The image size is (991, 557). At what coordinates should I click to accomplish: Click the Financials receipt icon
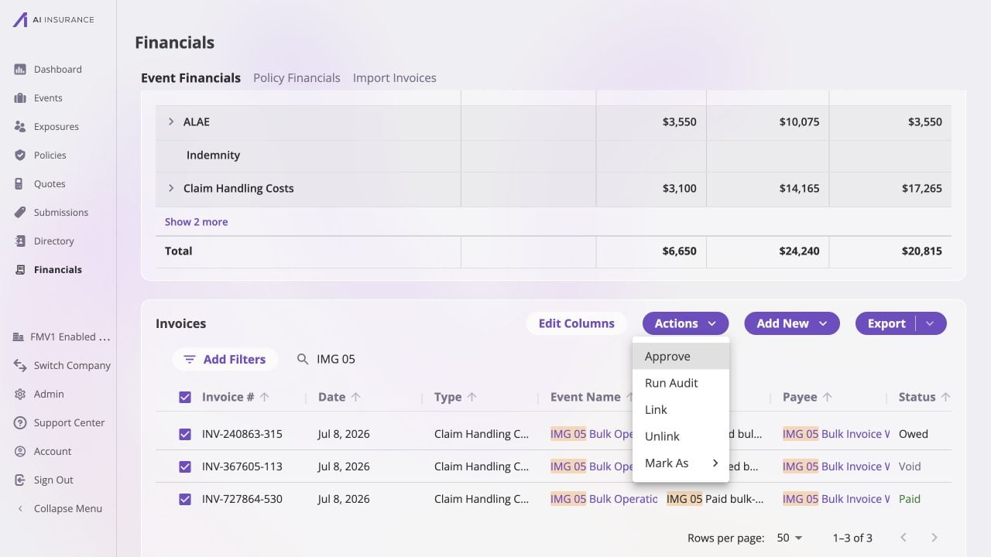pyautogui.click(x=20, y=270)
